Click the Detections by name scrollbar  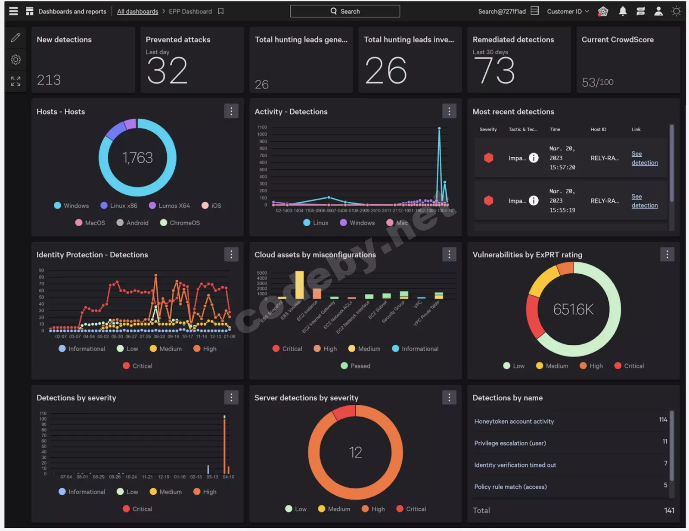(x=671, y=446)
